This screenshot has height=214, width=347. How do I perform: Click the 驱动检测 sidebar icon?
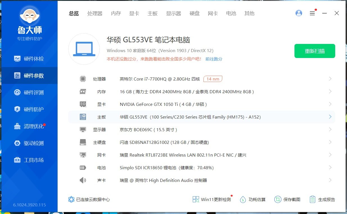[17, 143]
